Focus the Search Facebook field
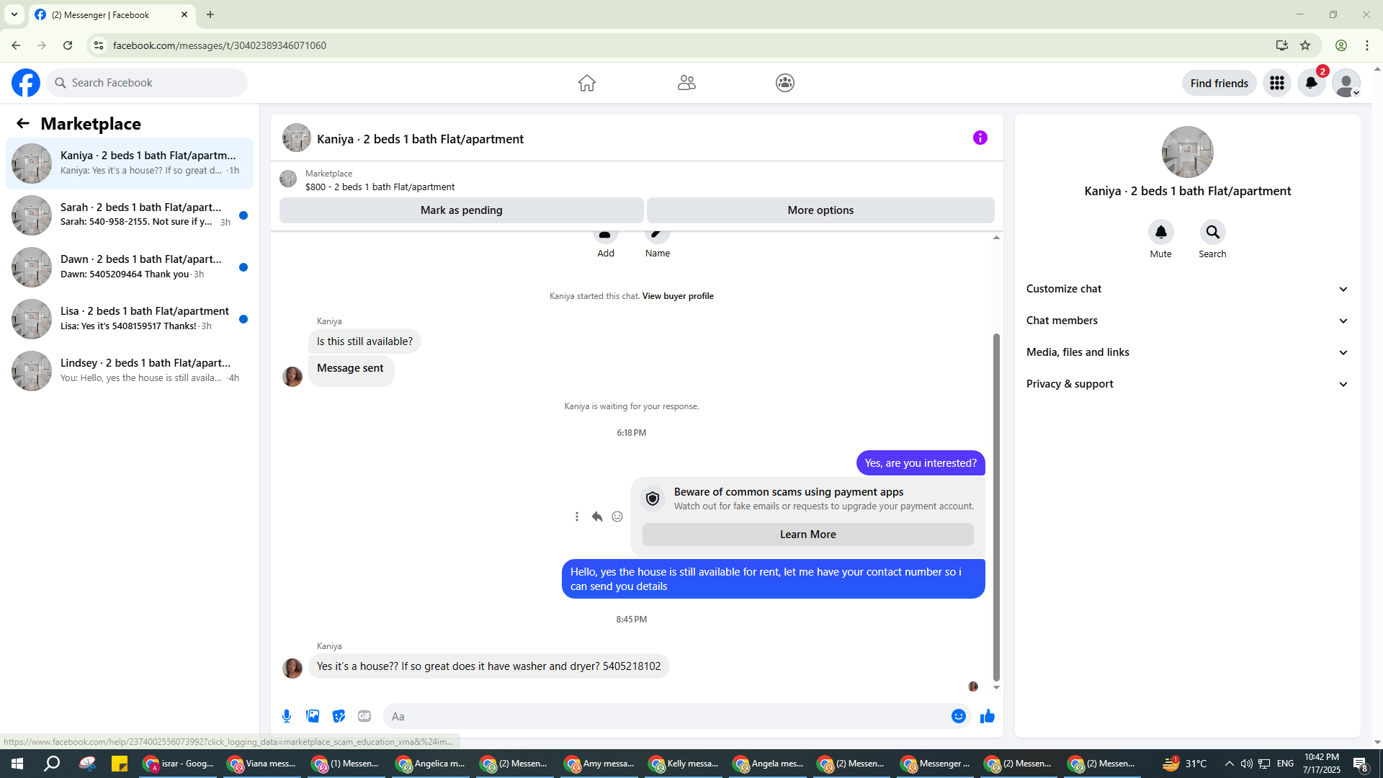The image size is (1383, 778). point(147,83)
